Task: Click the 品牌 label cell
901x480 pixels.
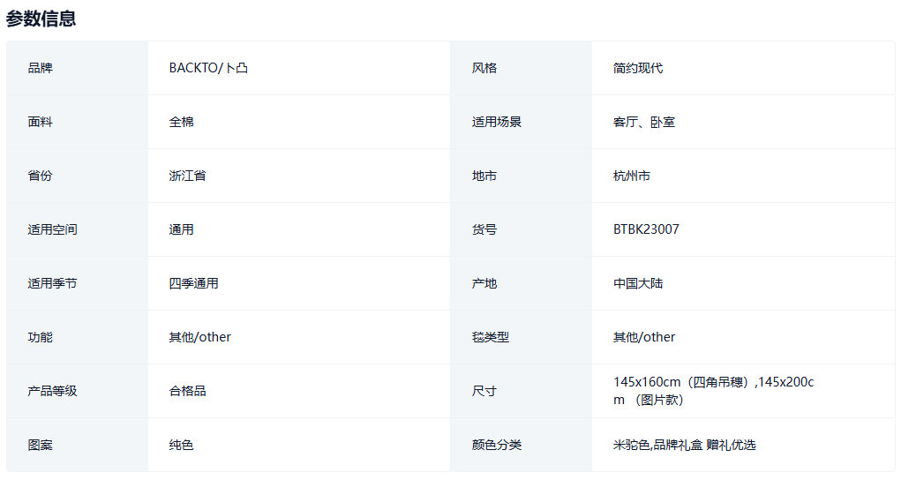Action: (x=41, y=68)
